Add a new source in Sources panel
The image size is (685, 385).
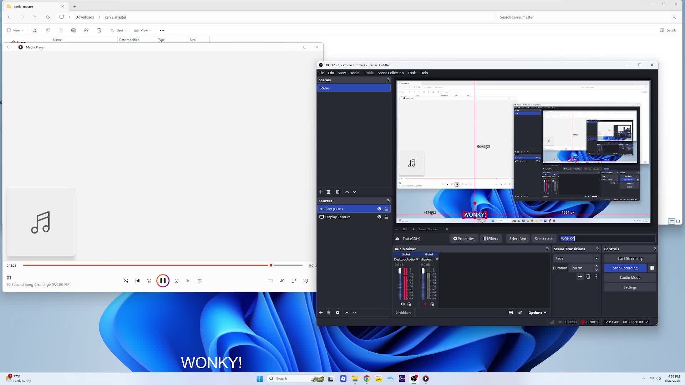(x=321, y=313)
